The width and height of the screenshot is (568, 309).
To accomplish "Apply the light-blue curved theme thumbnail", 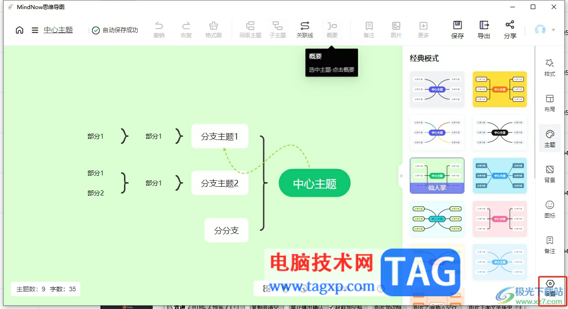I will [x=500, y=262].
